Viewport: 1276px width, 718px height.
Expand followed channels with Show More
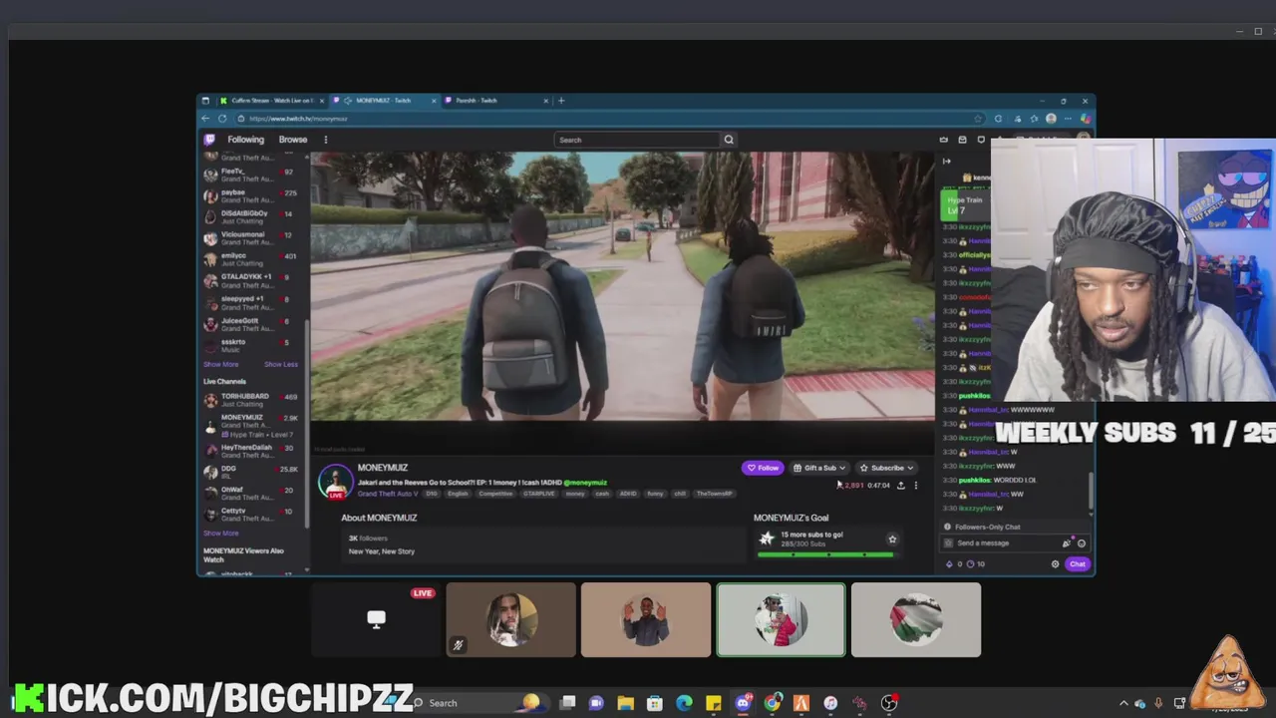tap(221, 365)
